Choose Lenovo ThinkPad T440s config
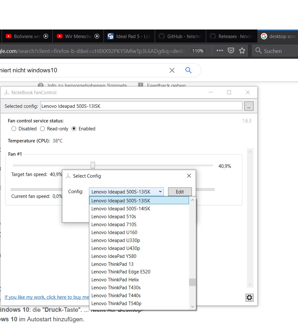 point(139,296)
